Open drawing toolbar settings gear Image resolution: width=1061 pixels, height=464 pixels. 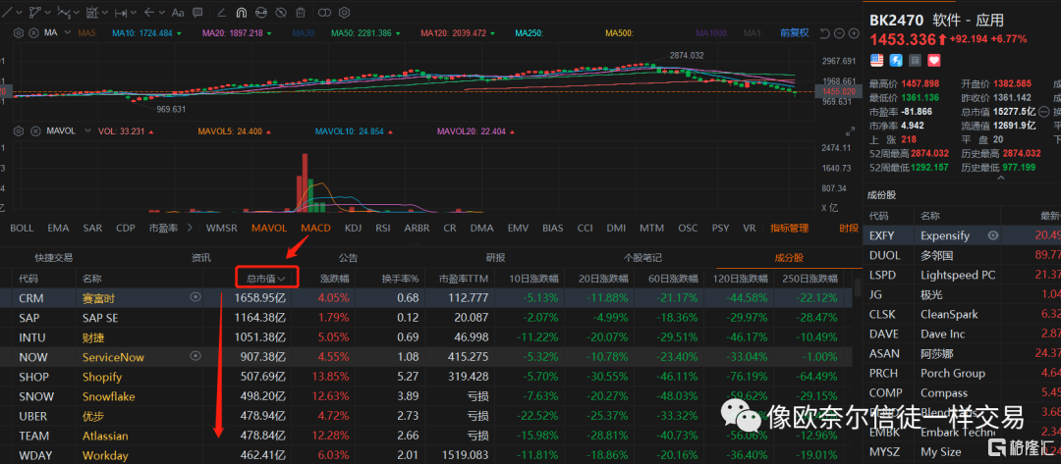tap(345, 12)
